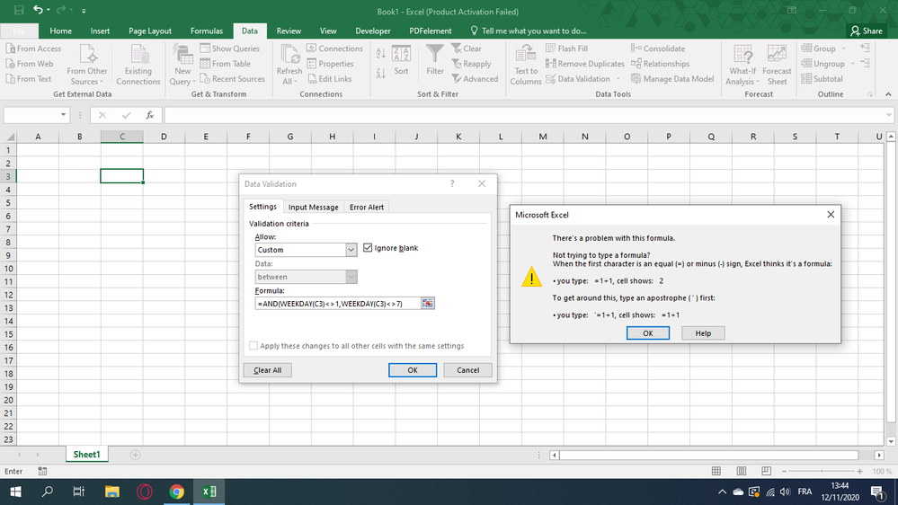The height and width of the screenshot is (505, 898).
Task: Click the Remove Duplicates icon
Action: [551, 64]
